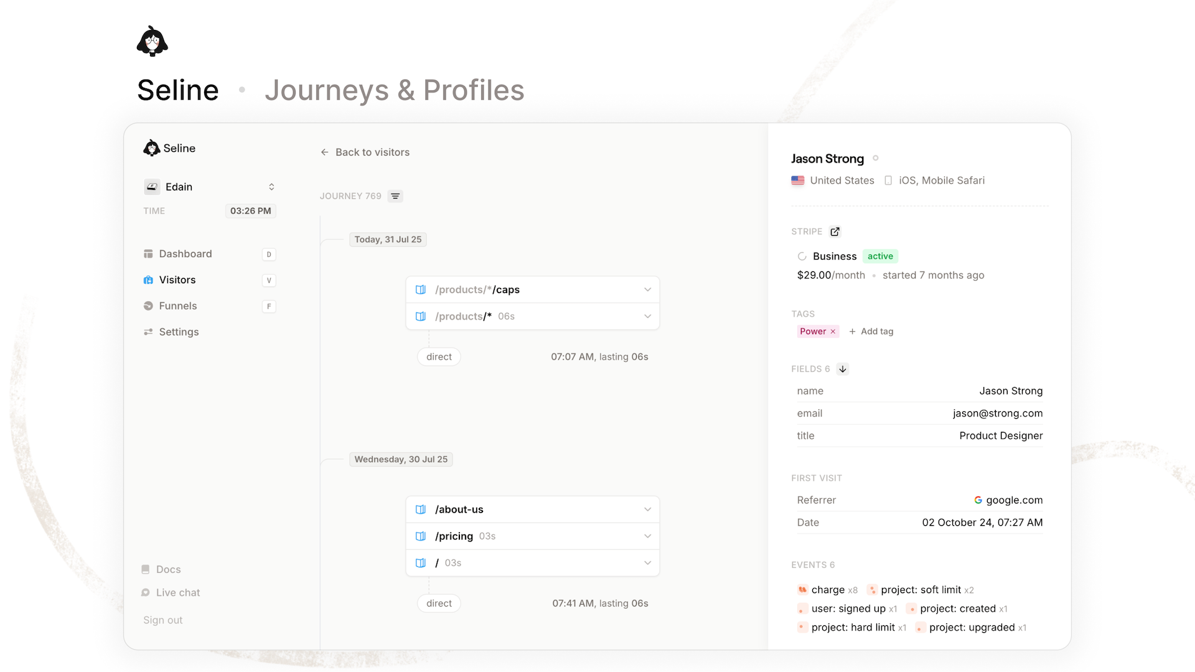Click the 03:26 PM time badge
Image resolution: width=1195 pixels, height=672 pixels.
pyautogui.click(x=250, y=211)
